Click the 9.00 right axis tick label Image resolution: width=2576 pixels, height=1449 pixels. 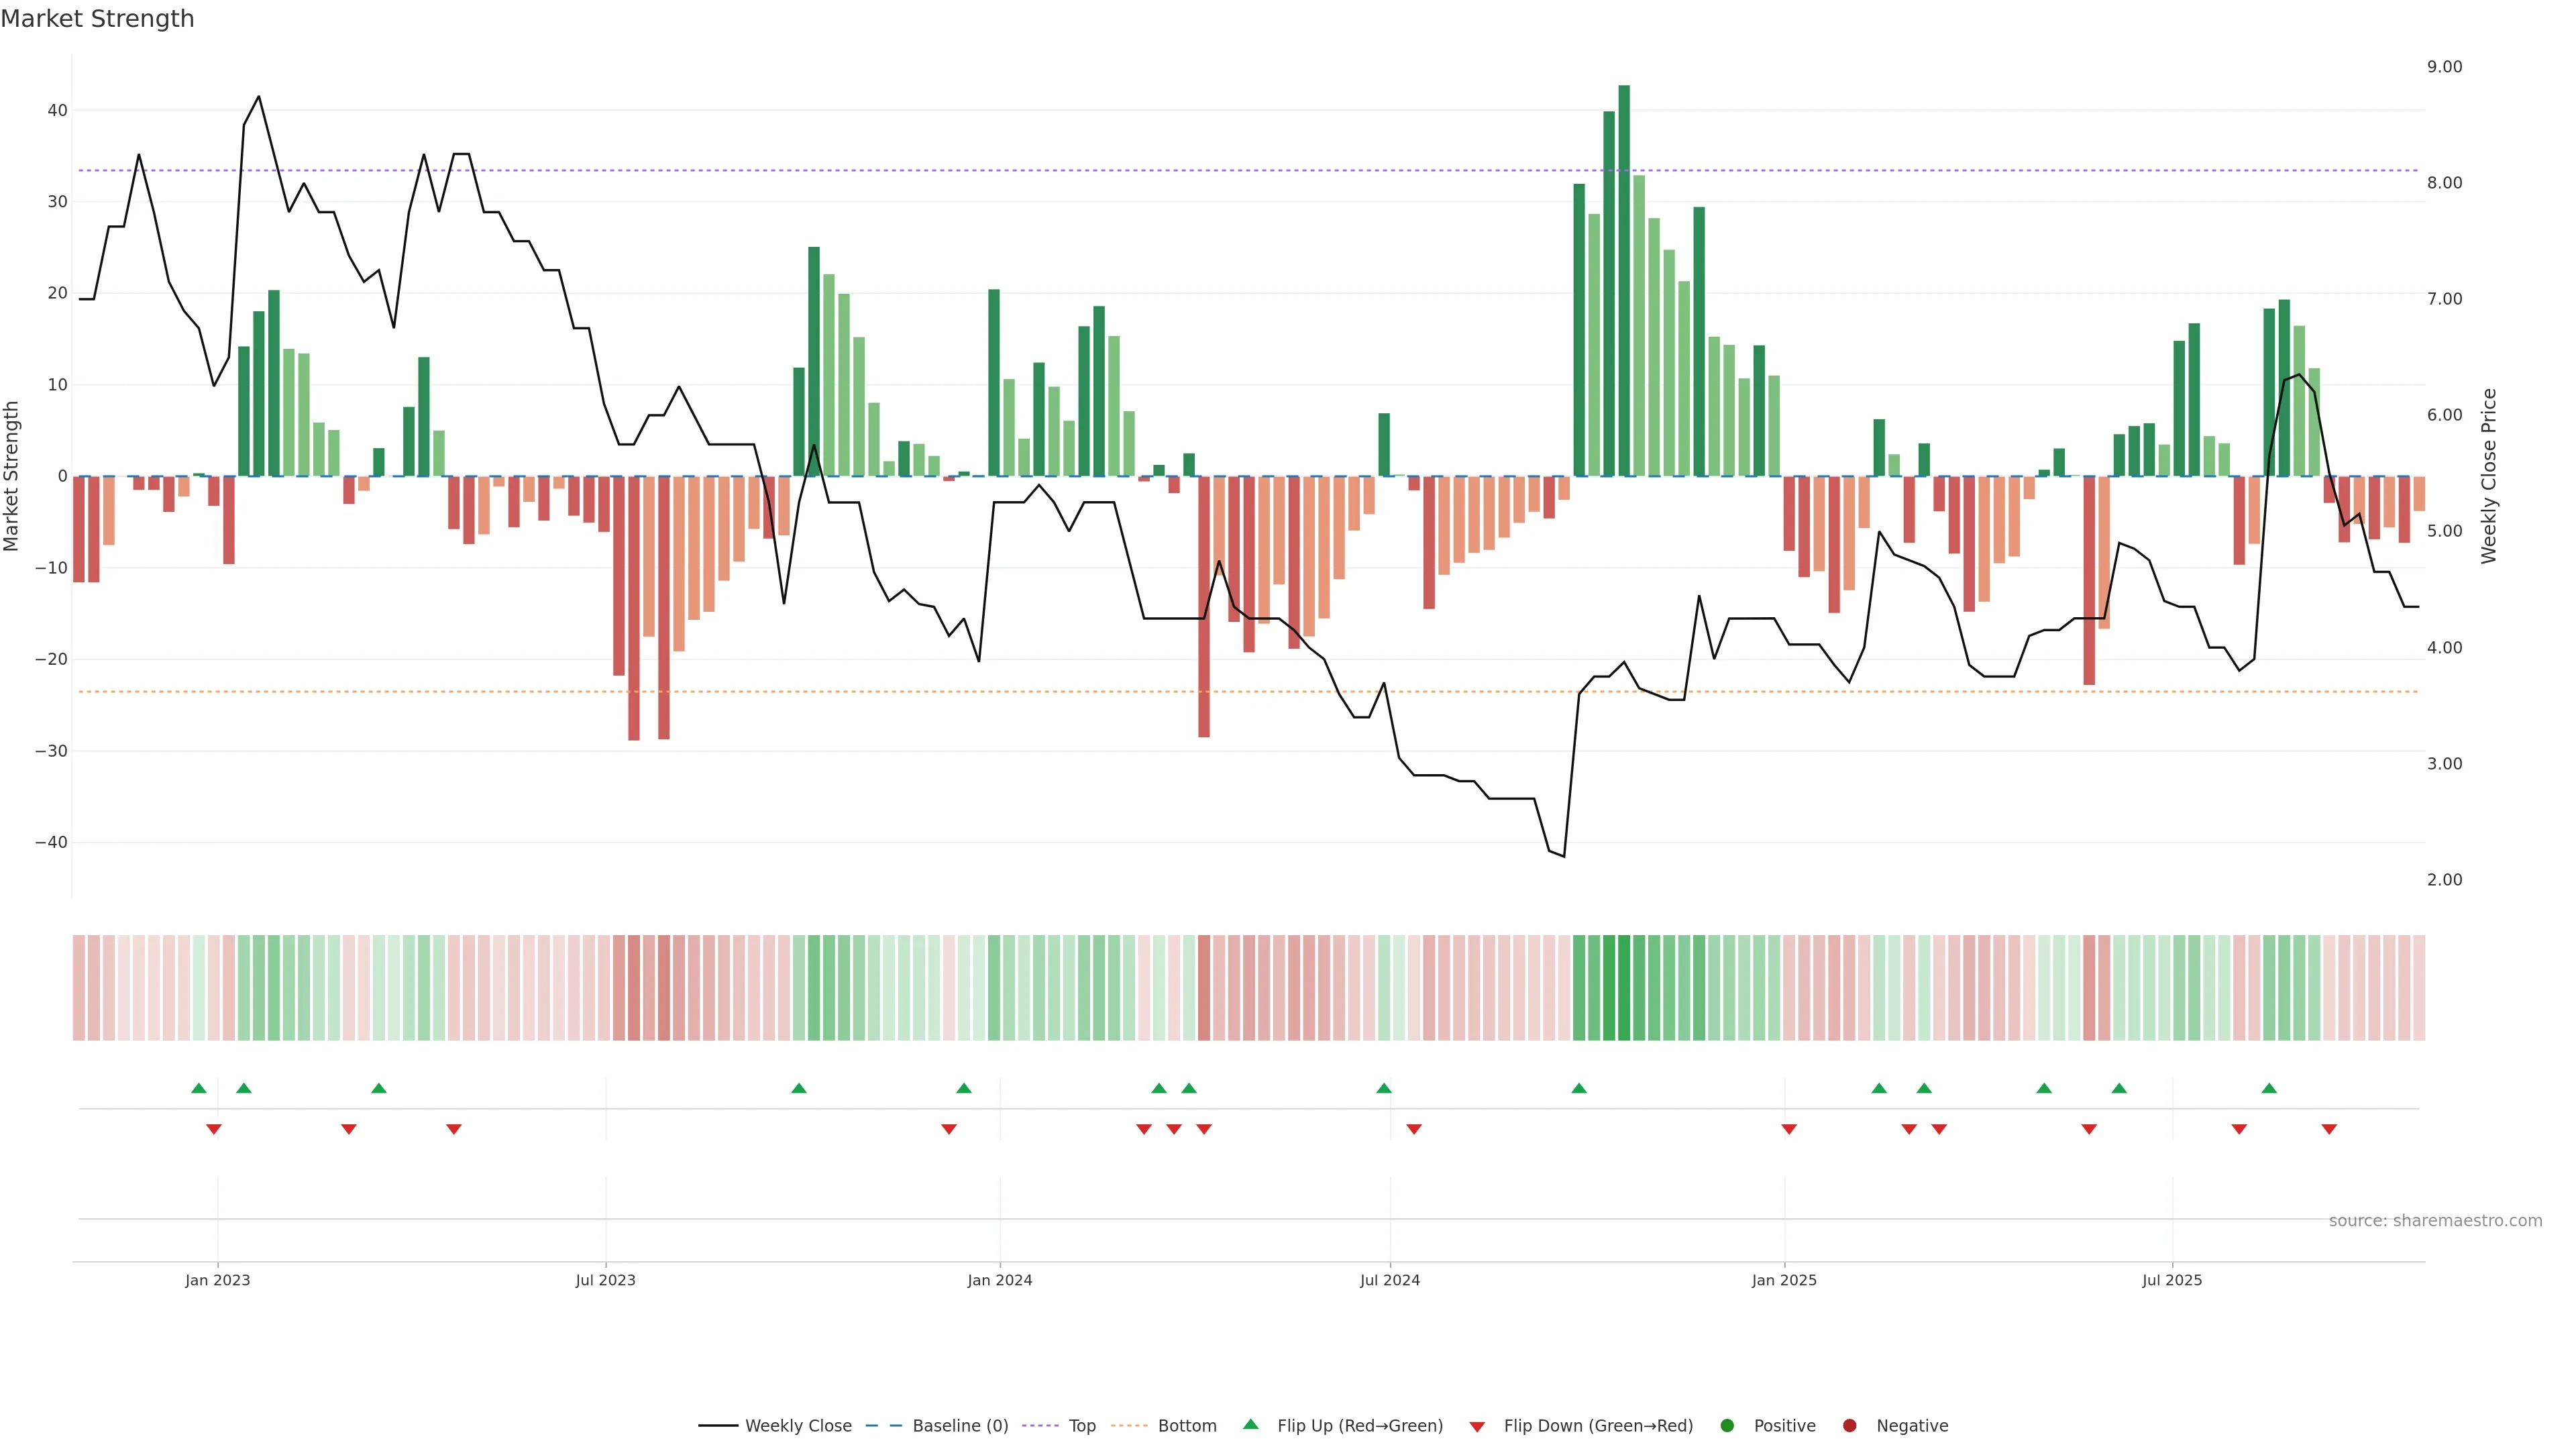tap(2444, 67)
